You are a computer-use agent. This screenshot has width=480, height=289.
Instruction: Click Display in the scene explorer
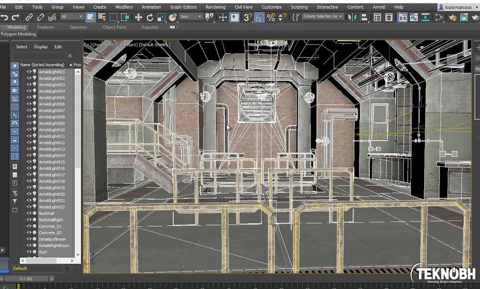coord(41,47)
